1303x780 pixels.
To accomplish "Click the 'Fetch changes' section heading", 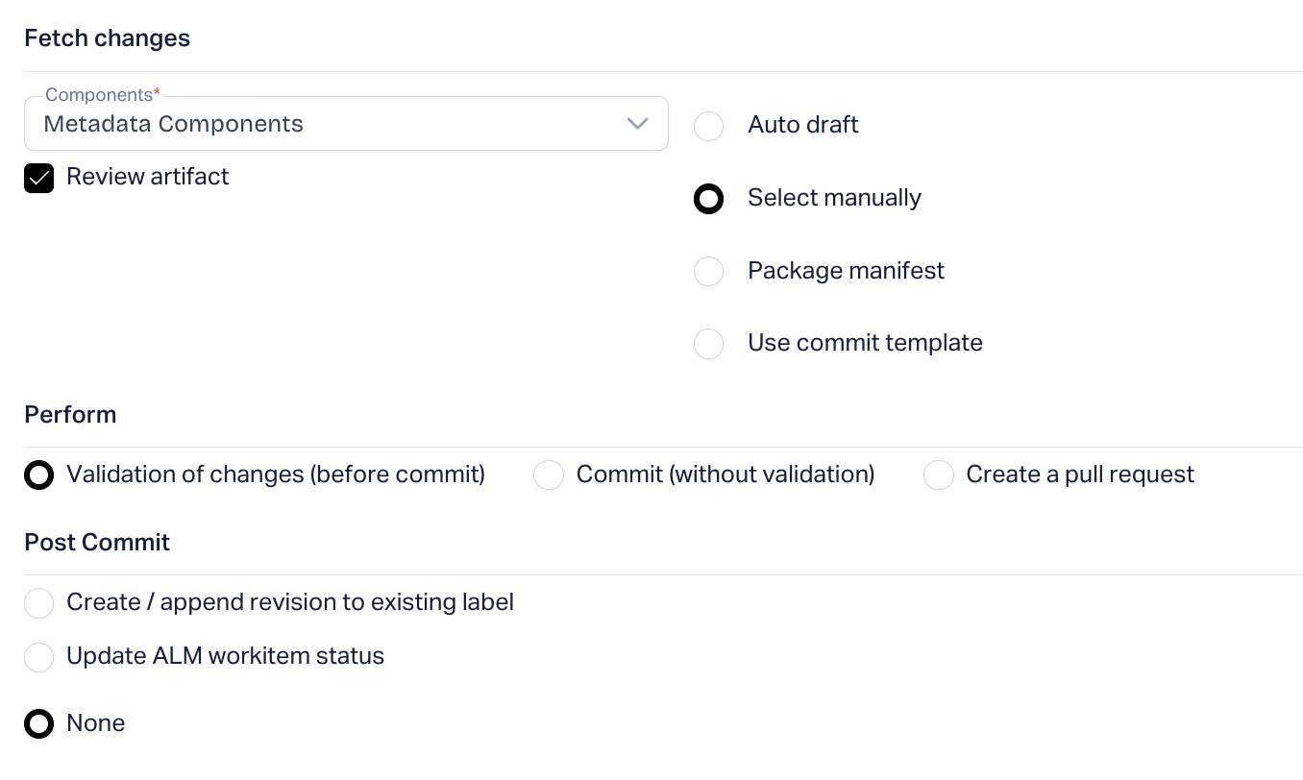I will (x=108, y=38).
